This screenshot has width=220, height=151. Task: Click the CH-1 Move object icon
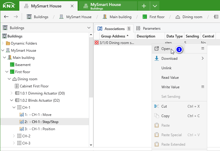pos(22,115)
